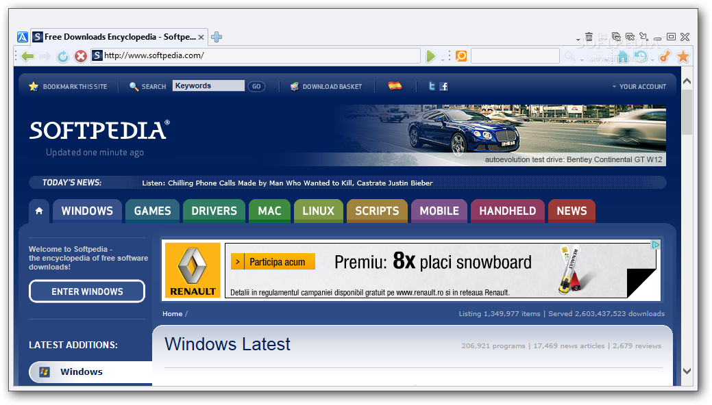
Task: Click the AdChoices icon on the ad
Action: 655,245
